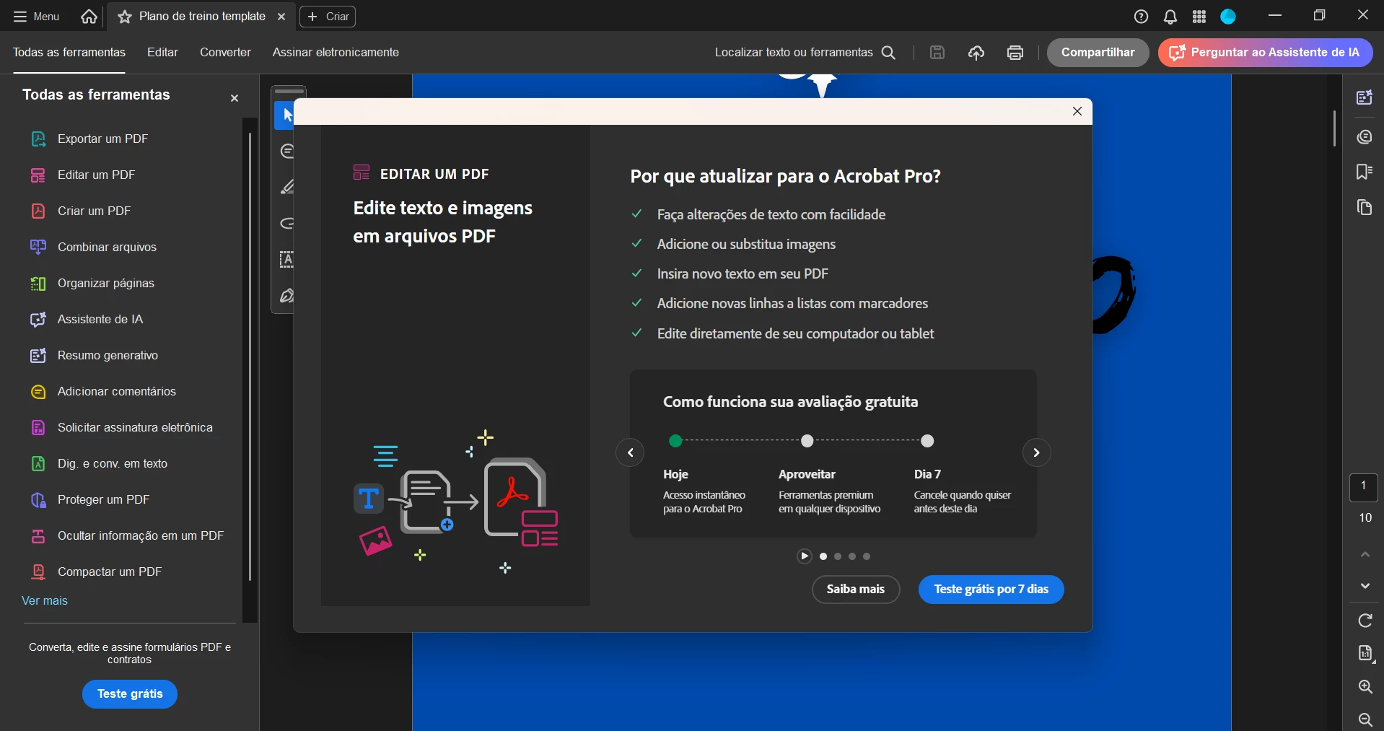1384x731 pixels.
Task: Click the current page number box
Action: point(1363,487)
